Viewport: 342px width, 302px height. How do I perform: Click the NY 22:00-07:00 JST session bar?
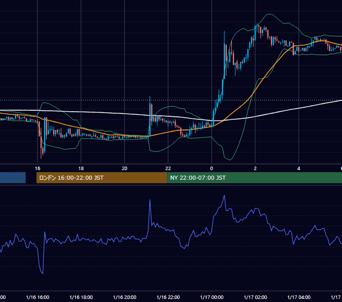(254, 178)
